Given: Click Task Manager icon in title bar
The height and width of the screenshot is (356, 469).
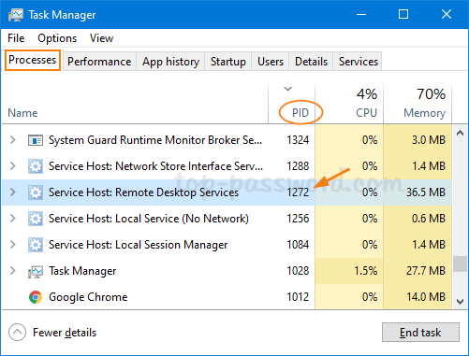Looking at the screenshot, I should pyautogui.click(x=16, y=15).
